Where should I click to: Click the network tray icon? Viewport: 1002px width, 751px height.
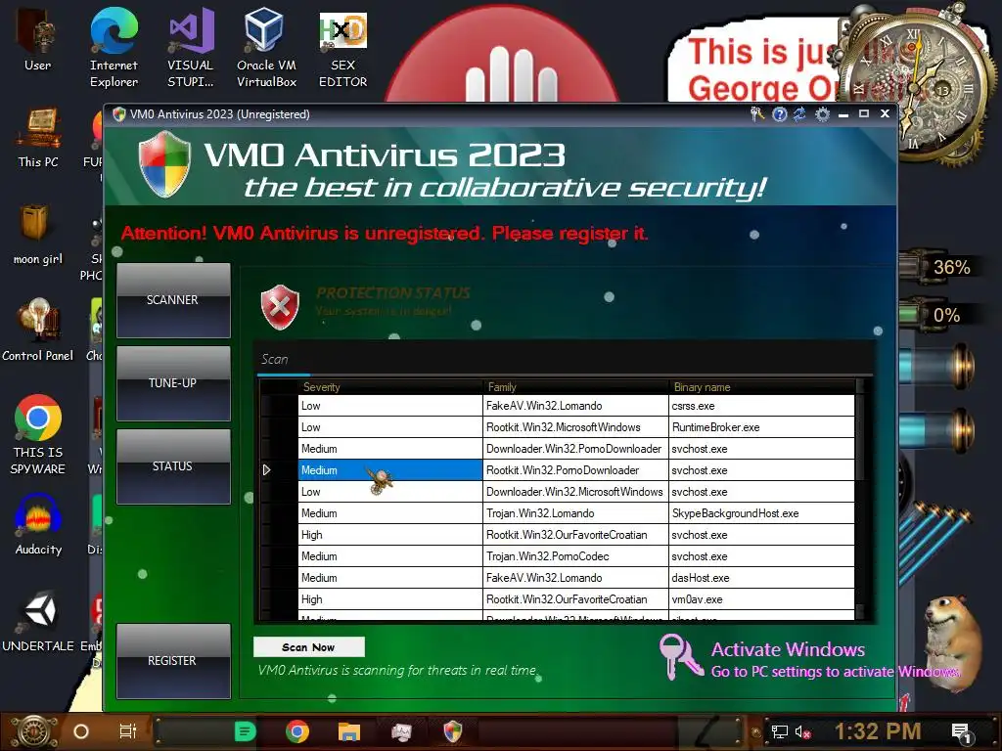pos(780,731)
